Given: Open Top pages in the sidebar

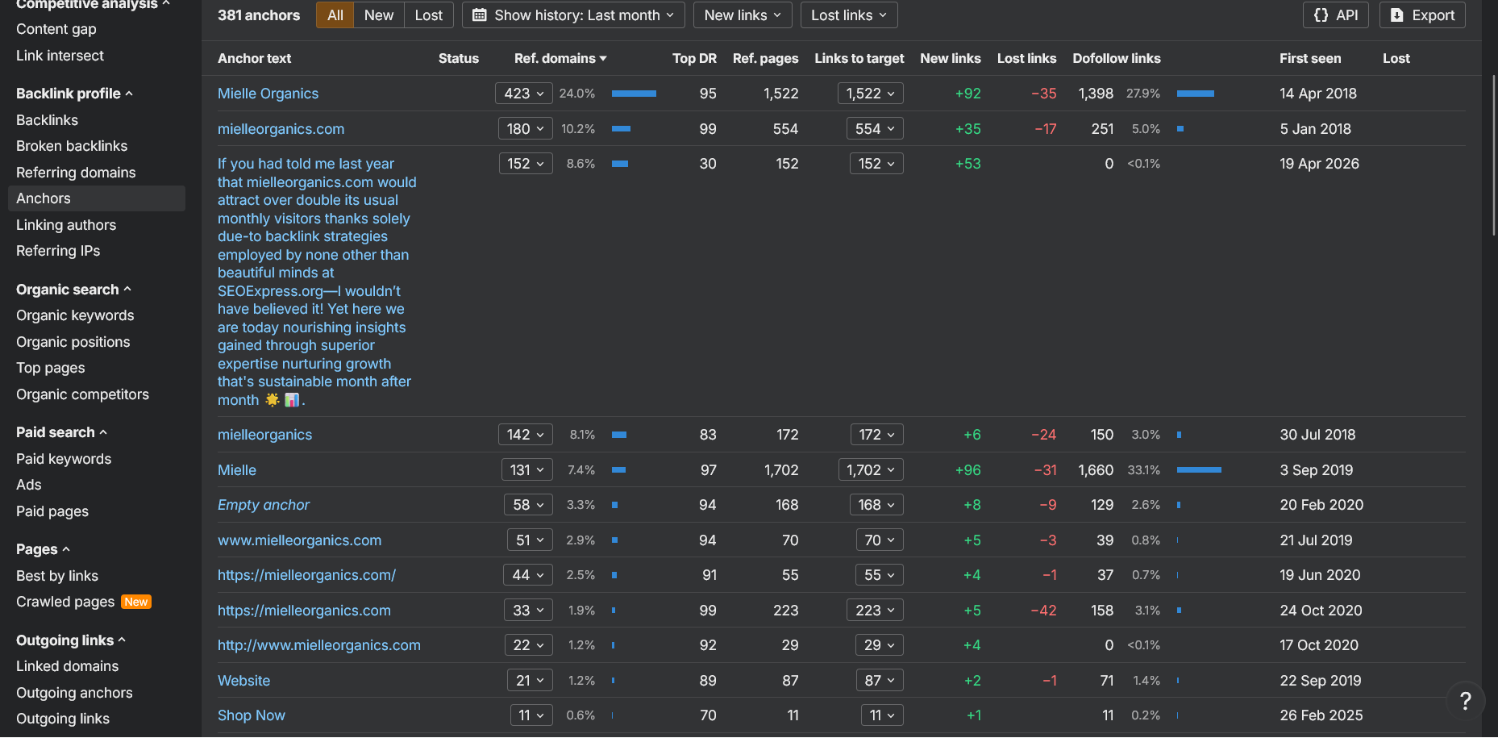Looking at the screenshot, I should click(x=51, y=368).
